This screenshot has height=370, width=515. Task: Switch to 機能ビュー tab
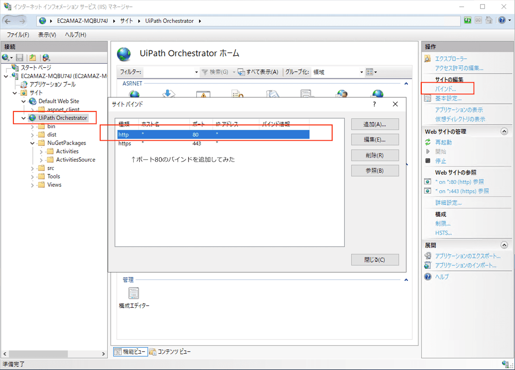click(x=130, y=351)
